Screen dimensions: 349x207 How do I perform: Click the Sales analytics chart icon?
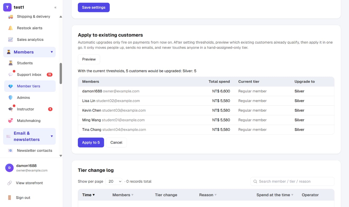point(11,40)
